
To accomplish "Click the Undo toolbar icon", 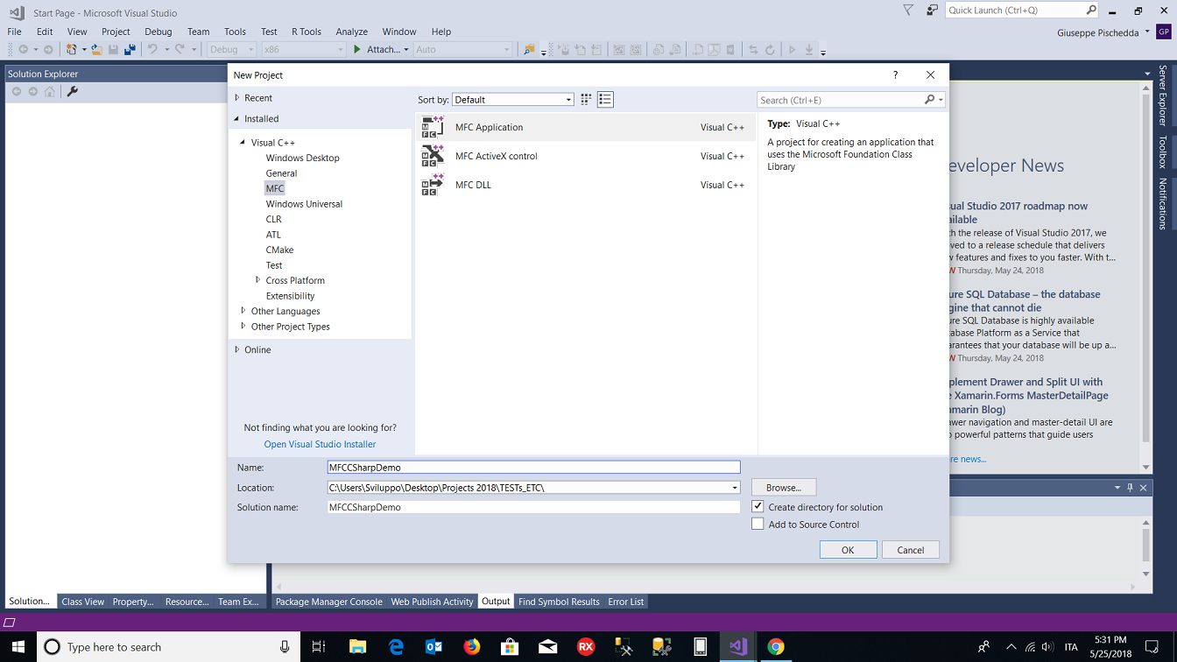I will [152, 50].
